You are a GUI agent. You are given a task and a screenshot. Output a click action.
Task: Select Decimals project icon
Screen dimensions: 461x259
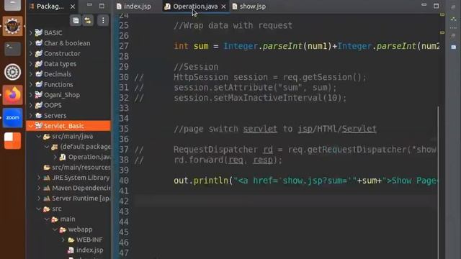click(x=38, y=74)
